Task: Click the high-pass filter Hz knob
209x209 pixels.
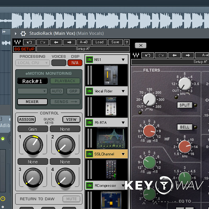Action: 149,100
